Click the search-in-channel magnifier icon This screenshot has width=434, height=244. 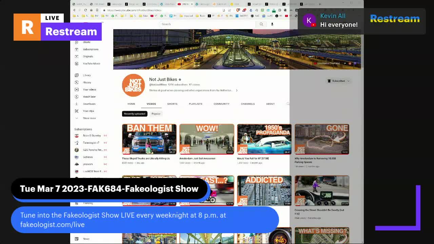point(288,104)
